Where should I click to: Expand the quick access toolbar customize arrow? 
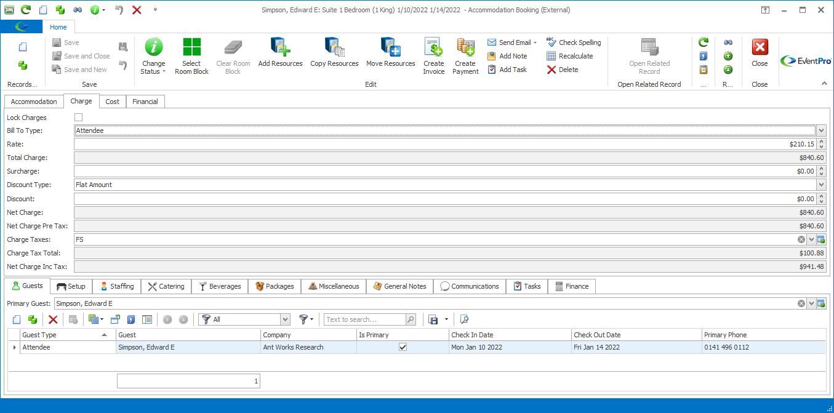click(x=155, y=10)
